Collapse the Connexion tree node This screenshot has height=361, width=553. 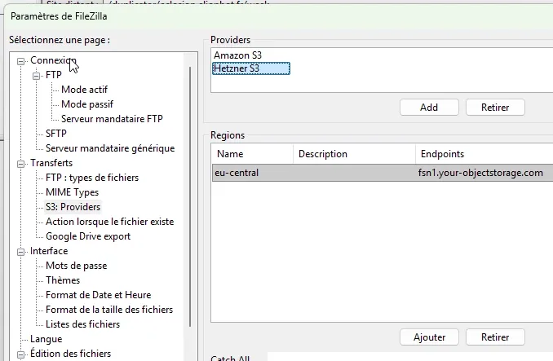click(x=21, y=61)
